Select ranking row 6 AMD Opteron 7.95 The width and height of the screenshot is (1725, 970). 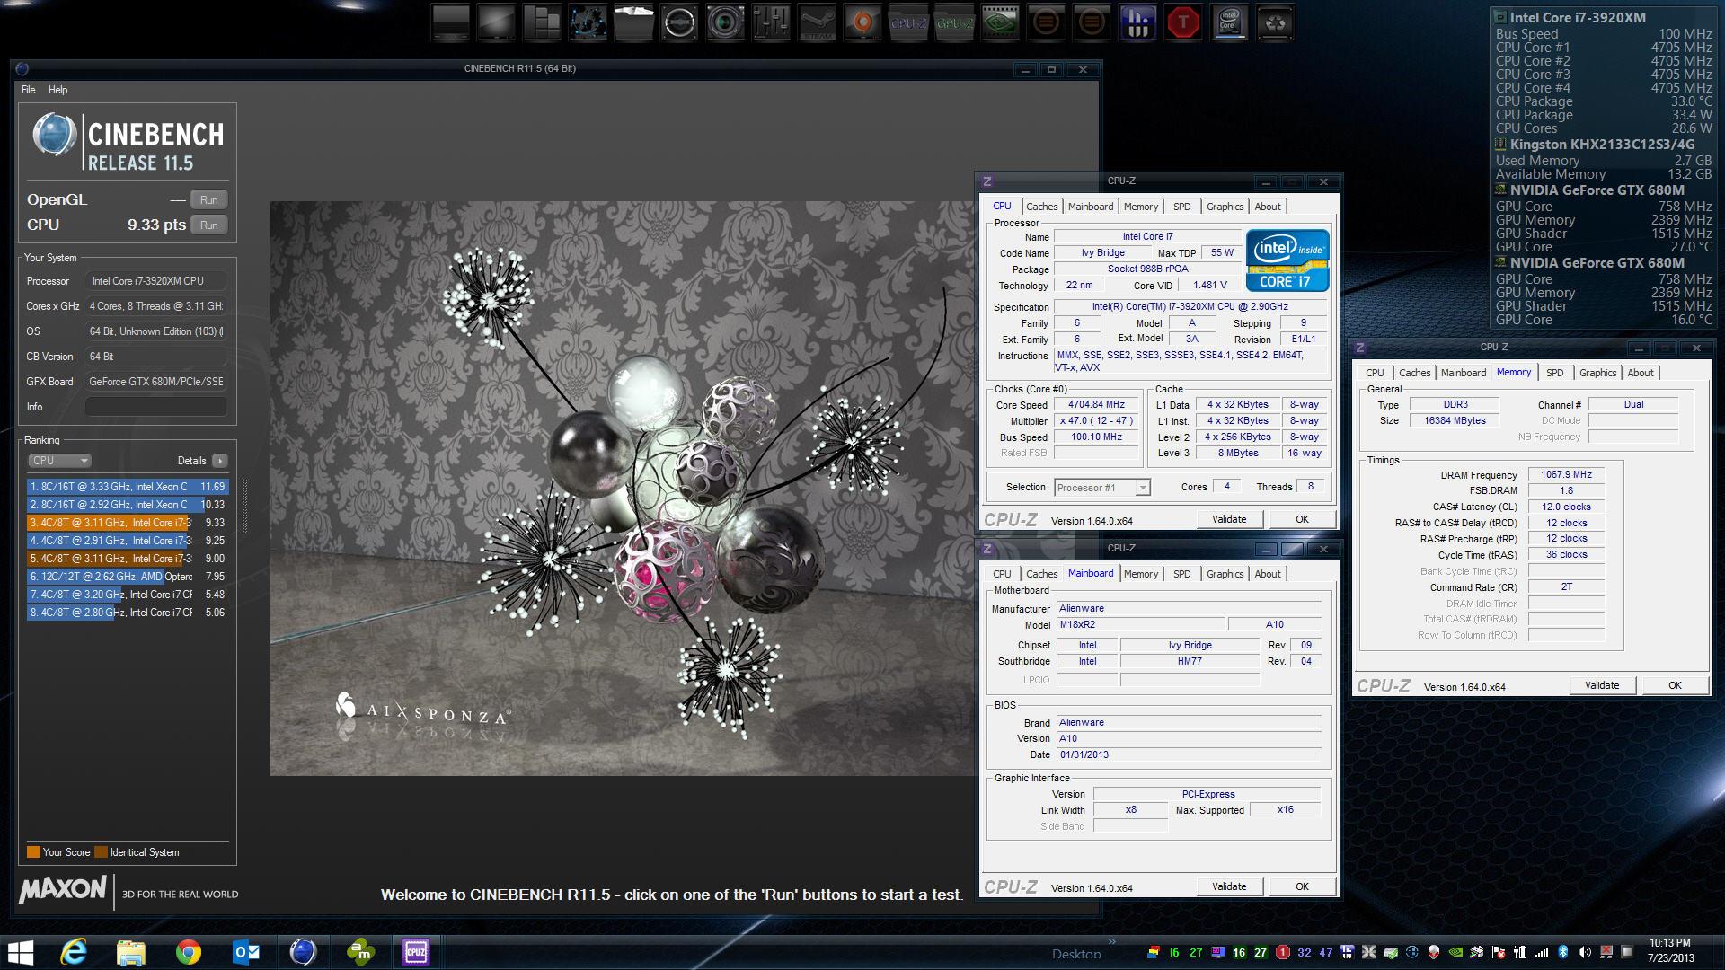[x=128, y=577]
